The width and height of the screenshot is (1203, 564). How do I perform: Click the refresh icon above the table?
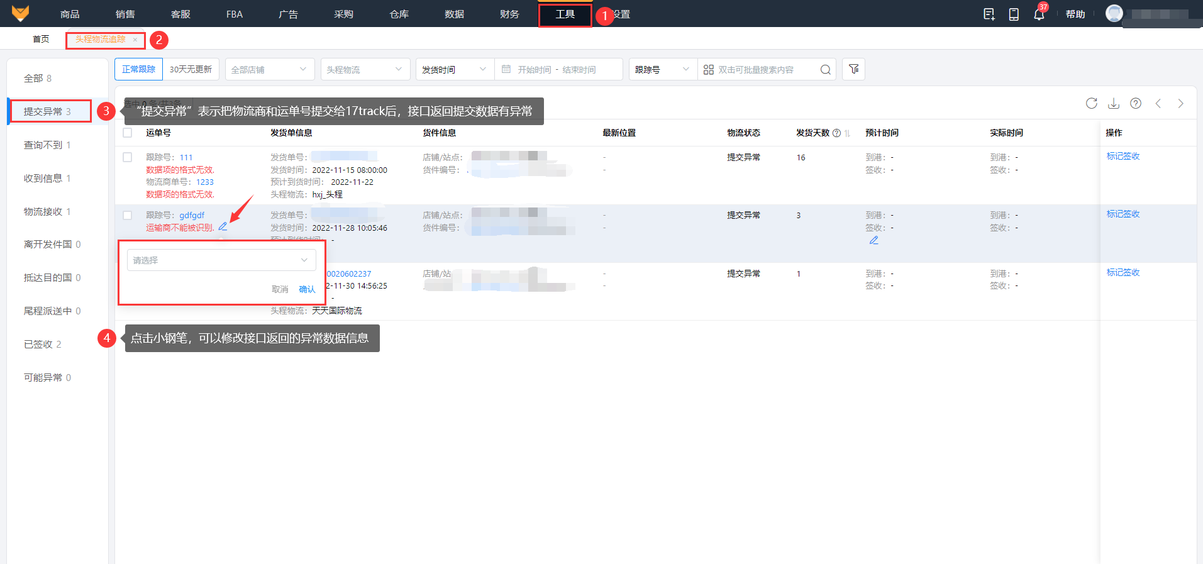tap(1092, 103)
